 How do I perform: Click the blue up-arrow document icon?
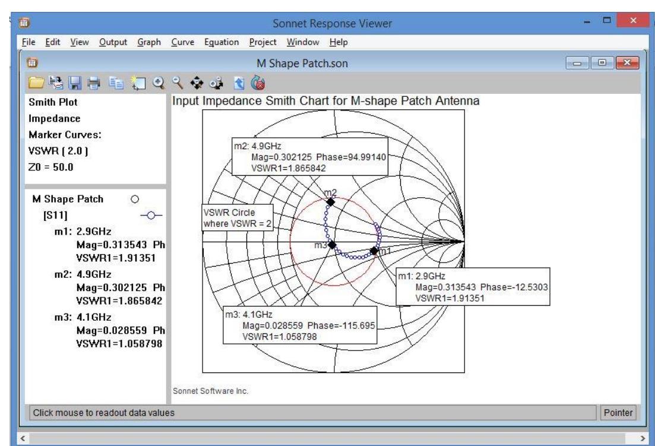click(x=239, y=83)
